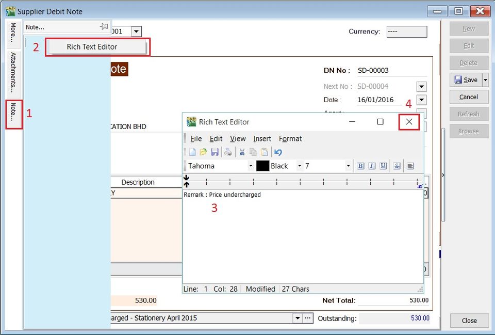
Task: Expand the font size 7 dropdown
Action: pos(350,166)
